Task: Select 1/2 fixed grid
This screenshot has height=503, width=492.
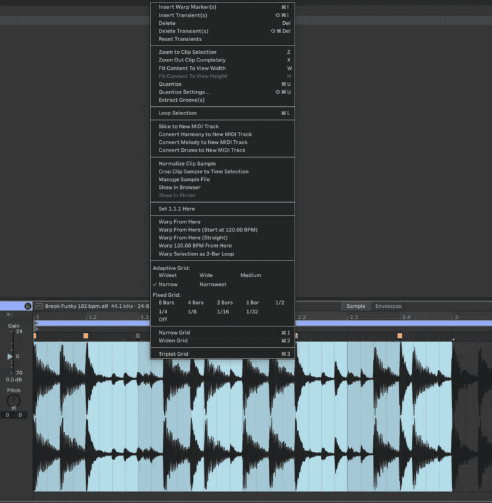Action: pyautogui.click(x=280, y=303)
